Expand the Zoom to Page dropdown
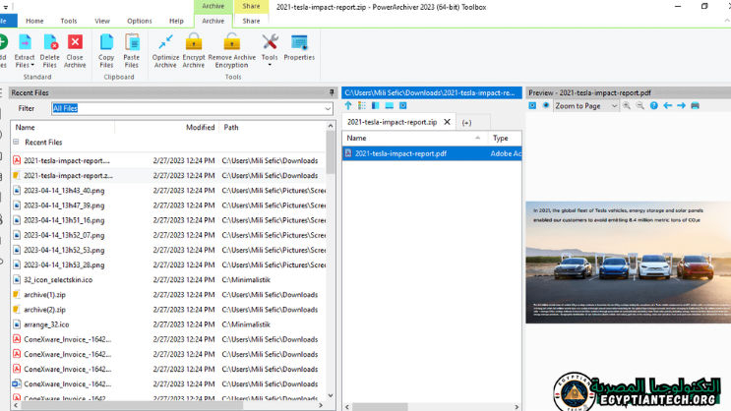Image resolution: width=731 pixels, height=411 pixels. (x=614, y=105)
